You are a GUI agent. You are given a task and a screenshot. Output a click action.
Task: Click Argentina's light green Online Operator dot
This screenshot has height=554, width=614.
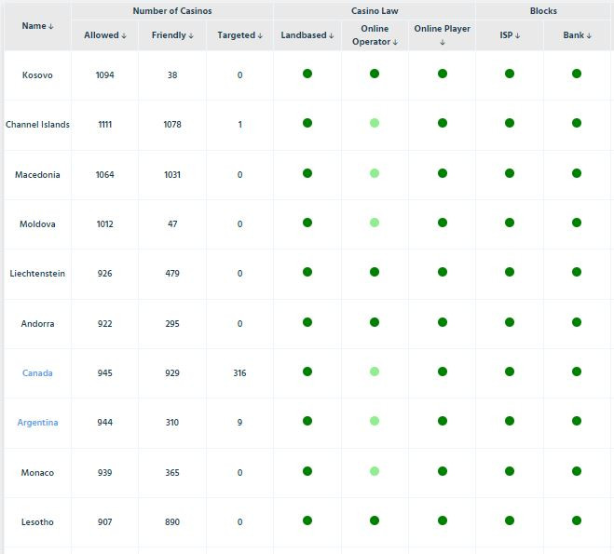pos(375,421)
